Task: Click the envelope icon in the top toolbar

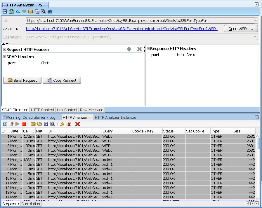Action: click(x=31, y=11)
